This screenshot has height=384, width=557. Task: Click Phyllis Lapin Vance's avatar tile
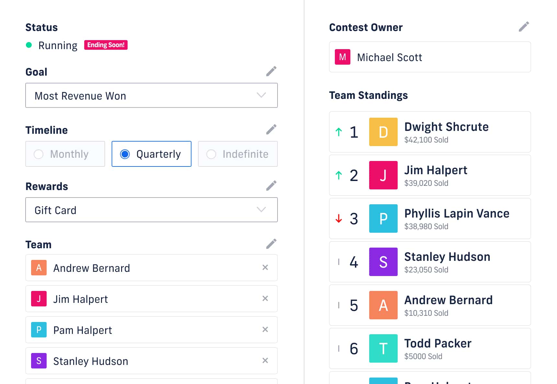coord(383,219)
